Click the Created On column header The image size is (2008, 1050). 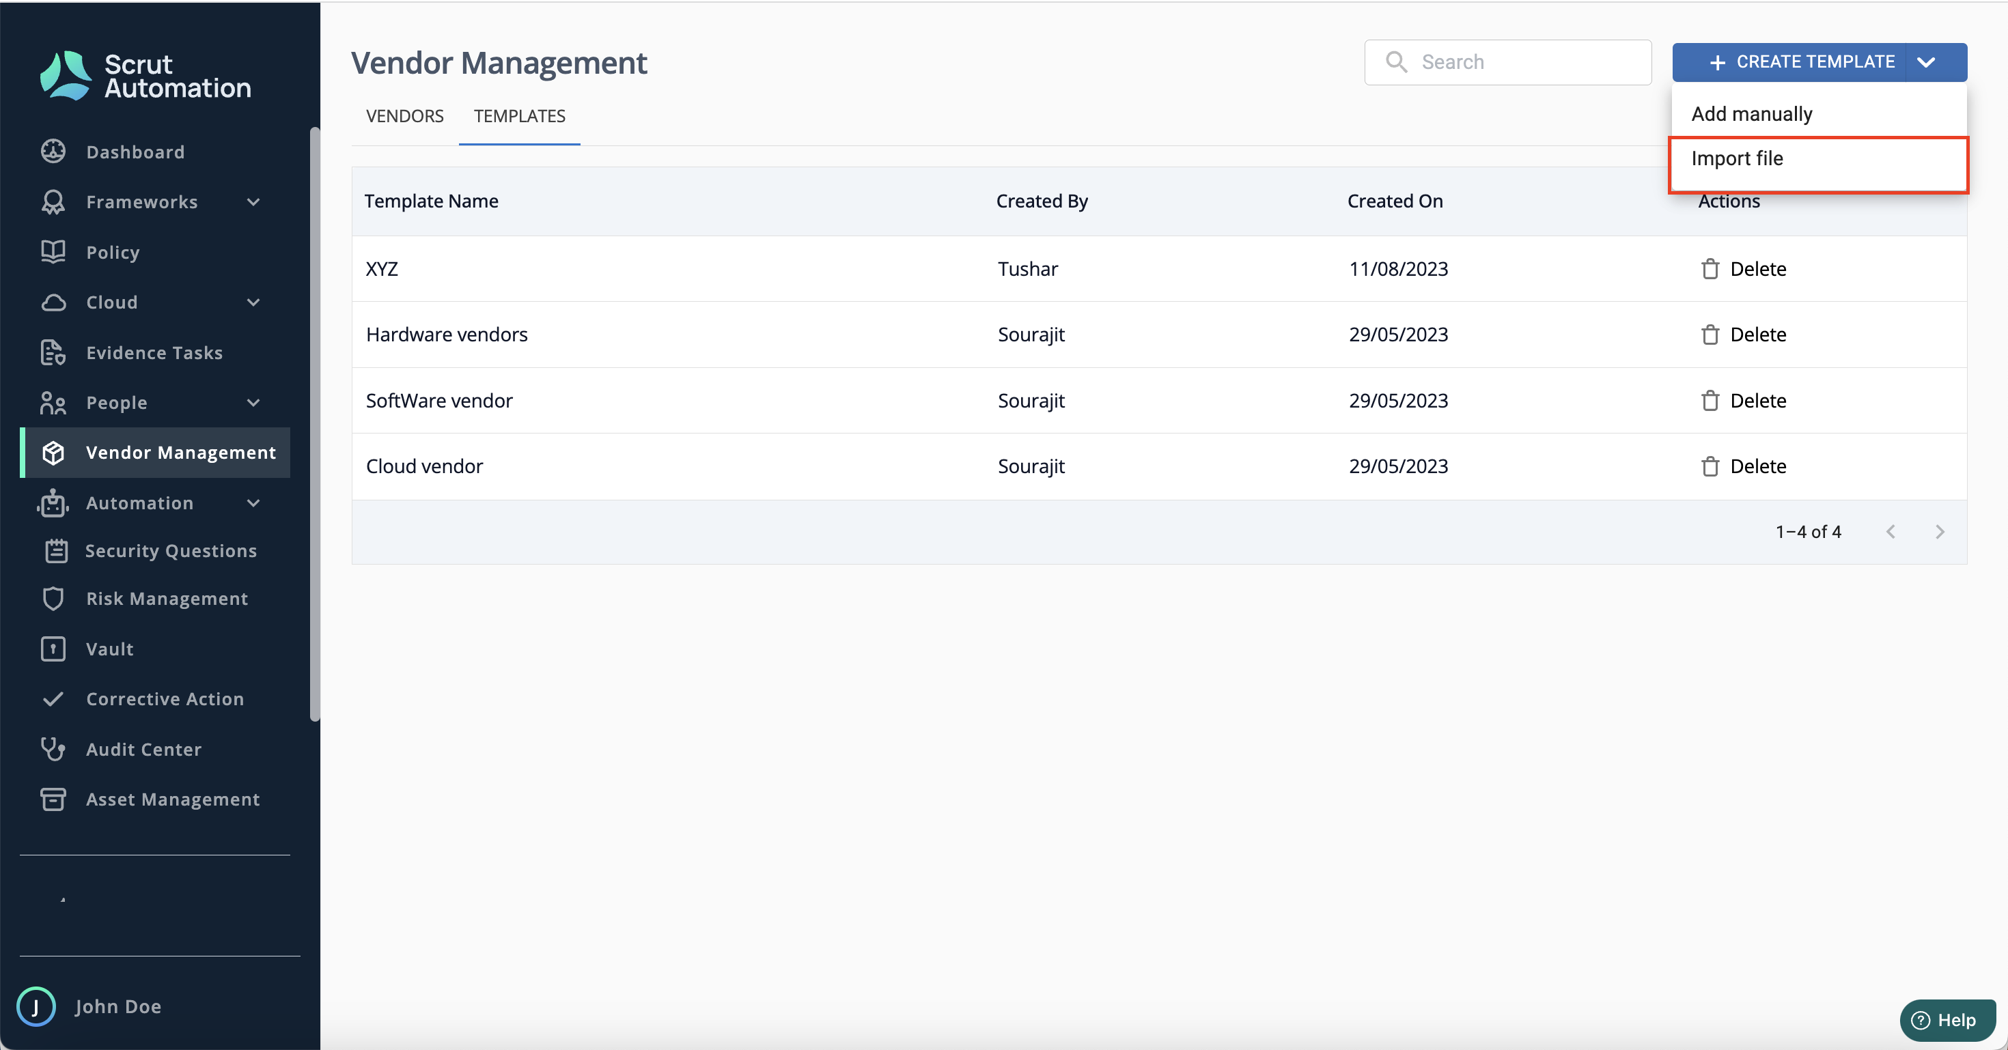[1395, 201]
